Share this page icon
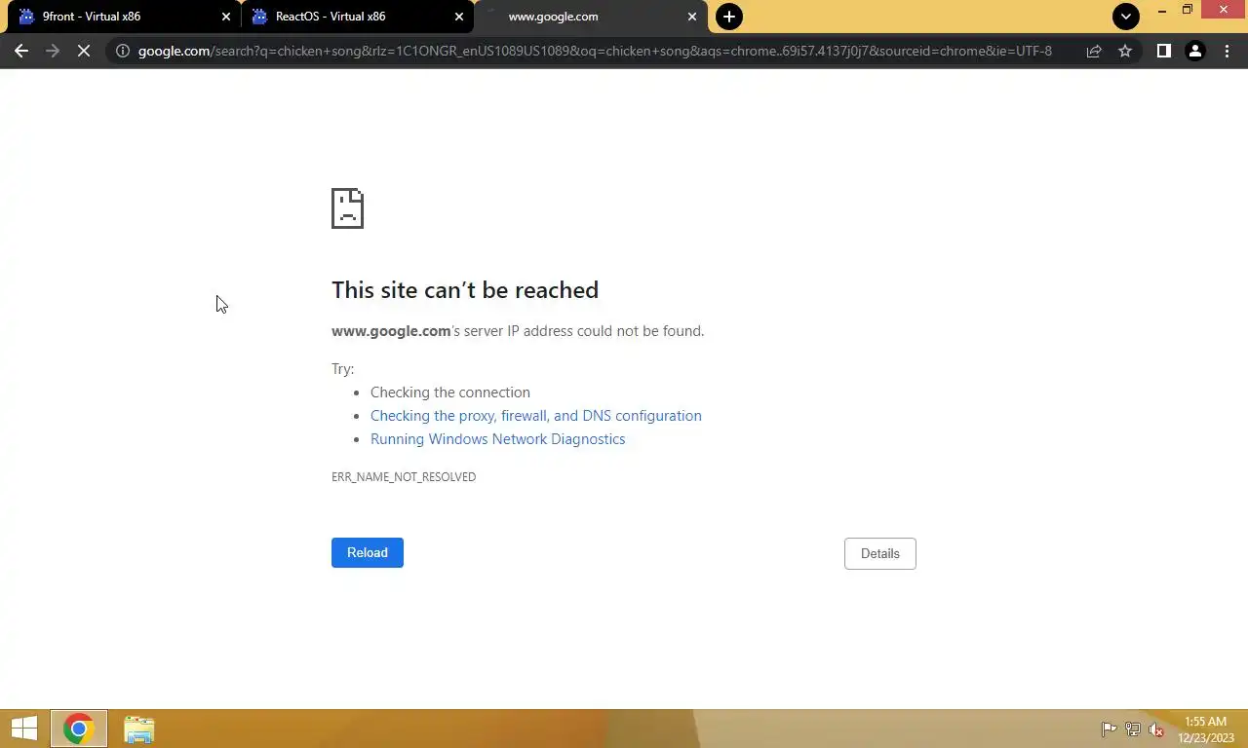This screenshot has height=748, width=1248. click(1094, 51)
